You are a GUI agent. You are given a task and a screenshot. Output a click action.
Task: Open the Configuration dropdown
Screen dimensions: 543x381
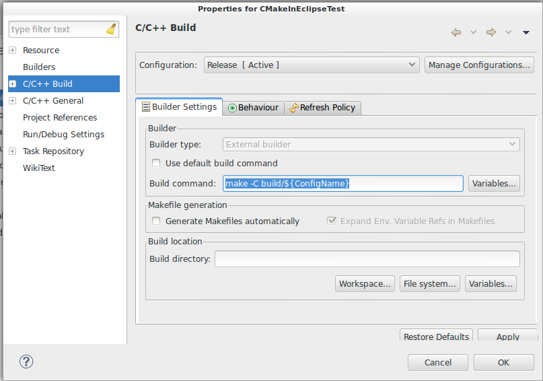point(312,65)
